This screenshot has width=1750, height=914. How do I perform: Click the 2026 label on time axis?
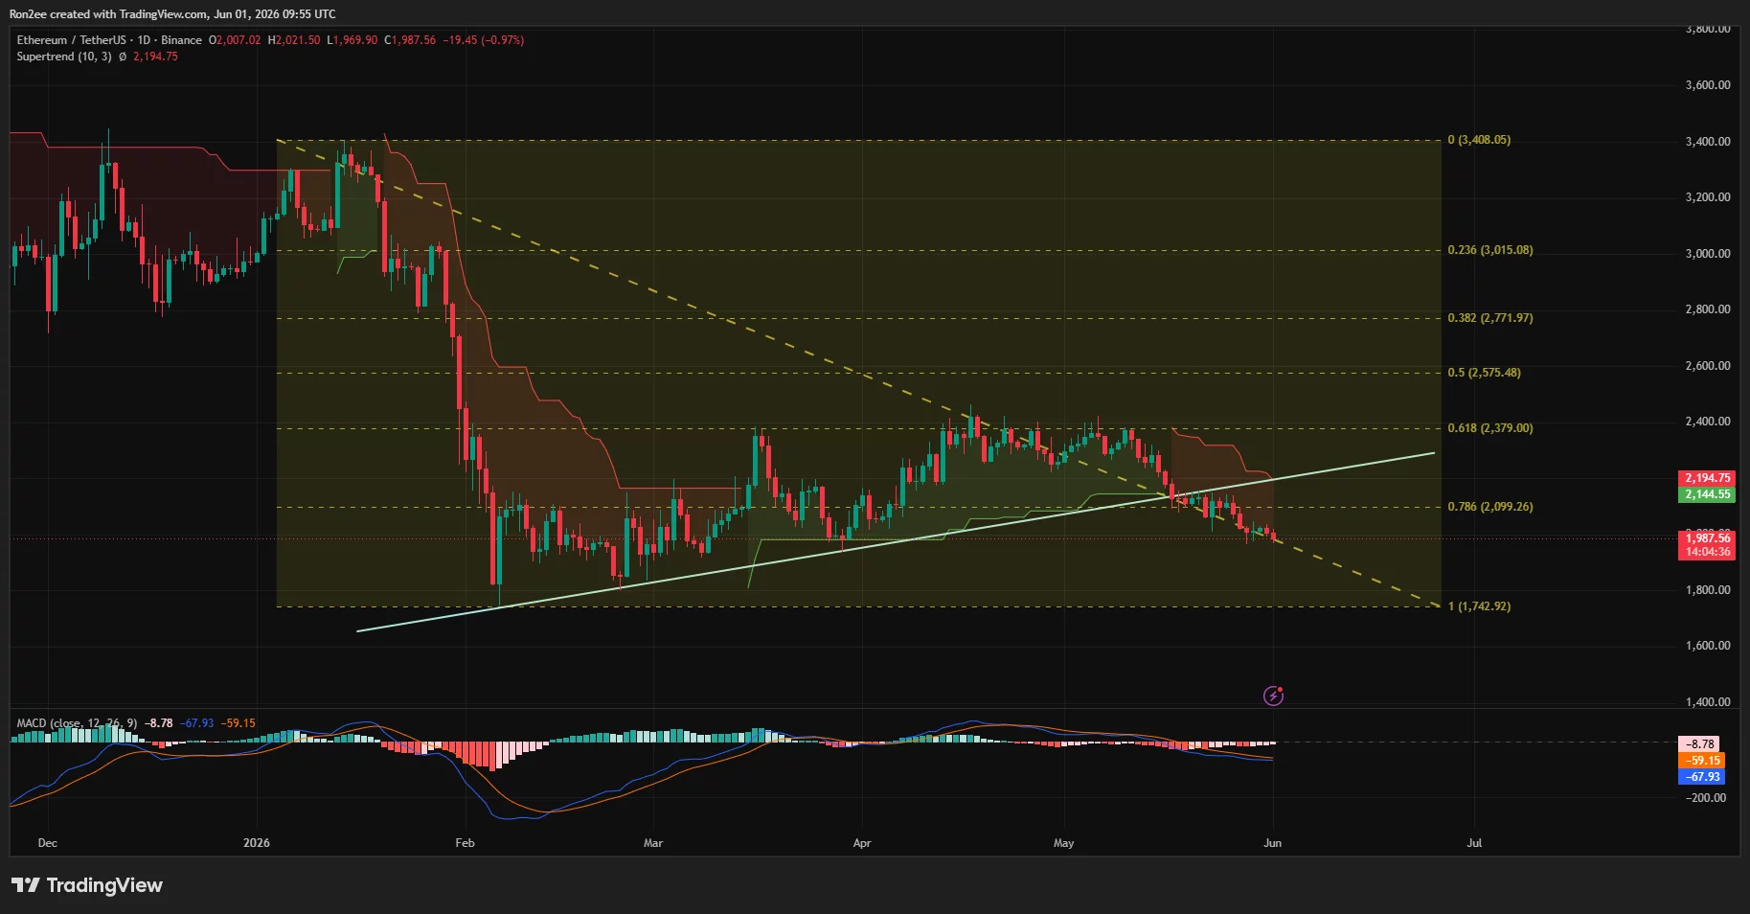tap(257, 843)
